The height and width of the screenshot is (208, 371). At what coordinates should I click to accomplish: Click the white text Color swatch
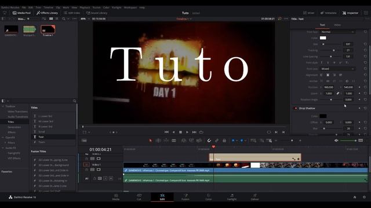coord(323,38)
